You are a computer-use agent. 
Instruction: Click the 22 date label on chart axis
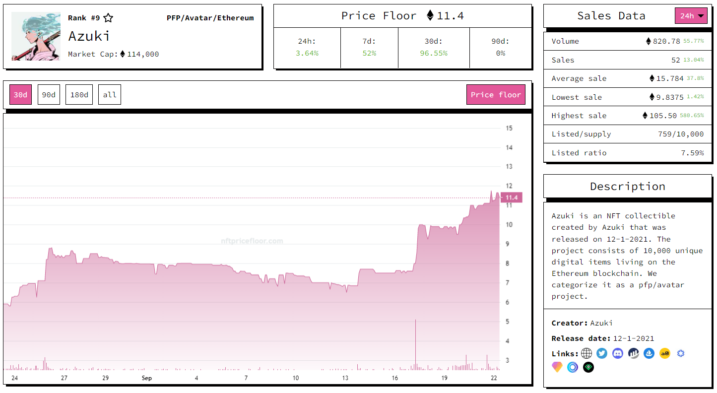click(494, 378)
